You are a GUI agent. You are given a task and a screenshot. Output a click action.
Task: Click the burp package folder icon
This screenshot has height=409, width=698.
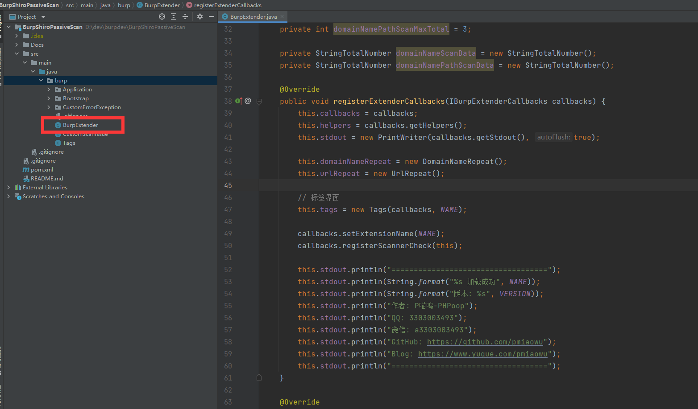coord(50,81)
